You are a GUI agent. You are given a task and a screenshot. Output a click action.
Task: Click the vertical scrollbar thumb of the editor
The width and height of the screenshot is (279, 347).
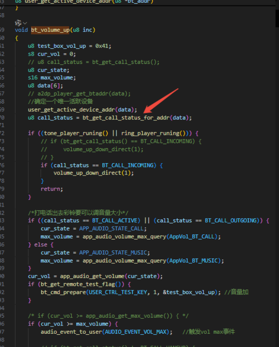[x=277, y=18]
